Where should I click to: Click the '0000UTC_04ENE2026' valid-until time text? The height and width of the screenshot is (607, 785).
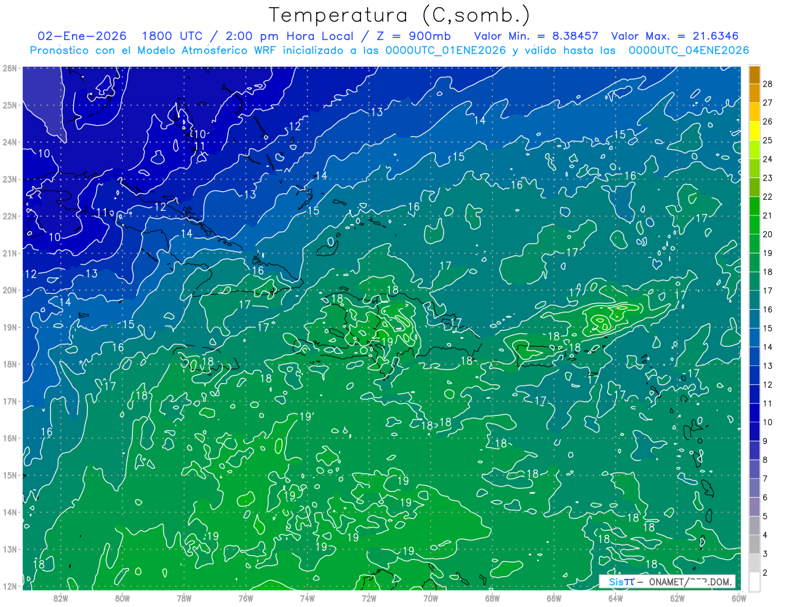pyautogui.click(x=689, y=50)
